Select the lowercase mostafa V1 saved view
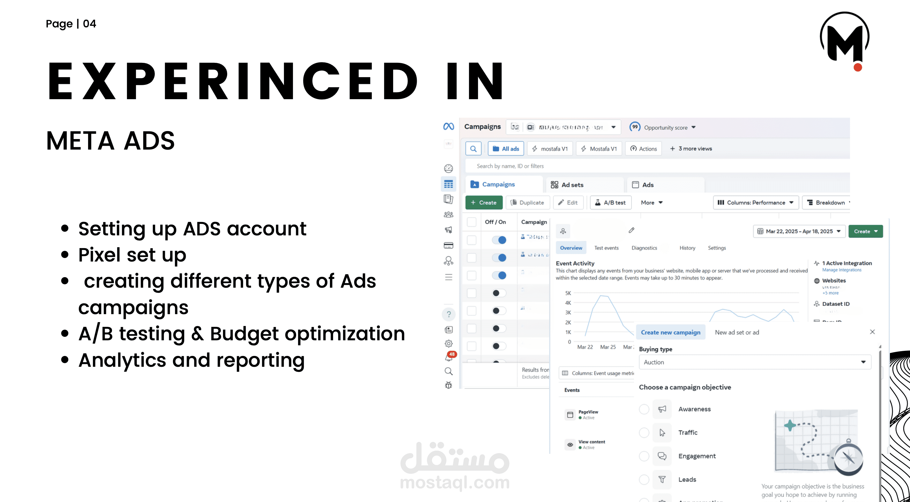Viewport: 910px width, 502px height. tap(550, 149)
